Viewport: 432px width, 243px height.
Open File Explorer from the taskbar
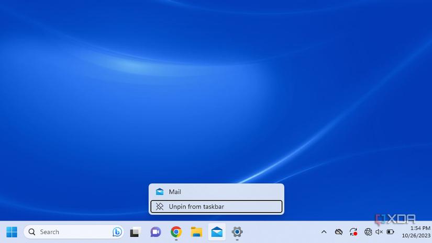coord(196,232)
